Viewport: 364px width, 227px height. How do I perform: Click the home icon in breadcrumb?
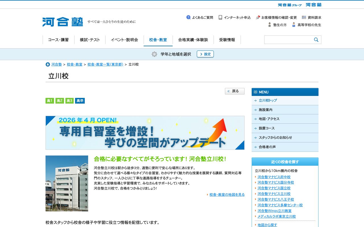coord(48,64)
